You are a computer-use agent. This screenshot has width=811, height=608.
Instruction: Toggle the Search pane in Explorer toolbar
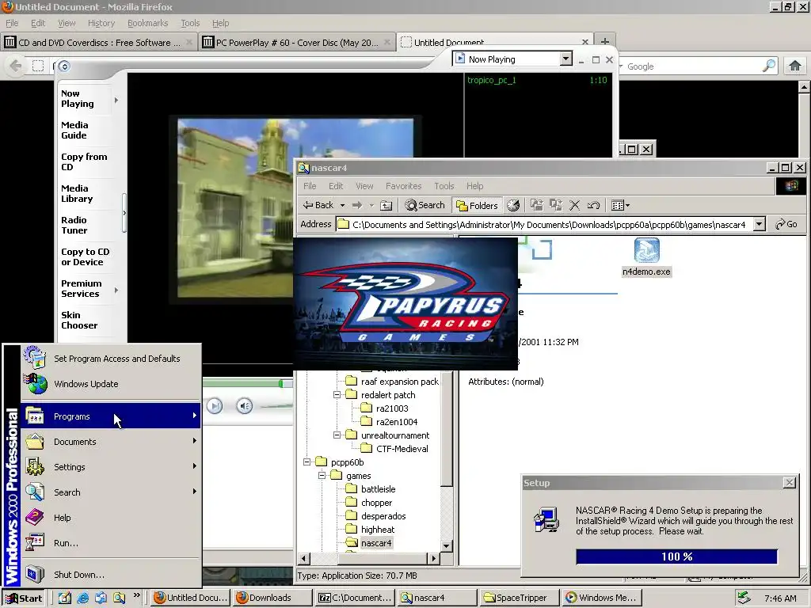pyautogui.click(x=425, y=205)
